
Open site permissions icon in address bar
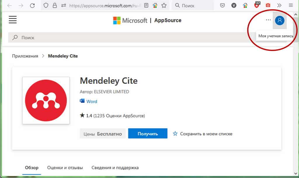pyautogui.click(x=63, y=6)
